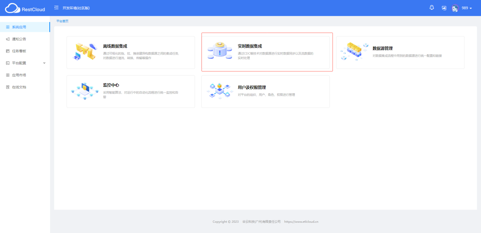Click the 数据源管理 description text

[x=407, y=56]
